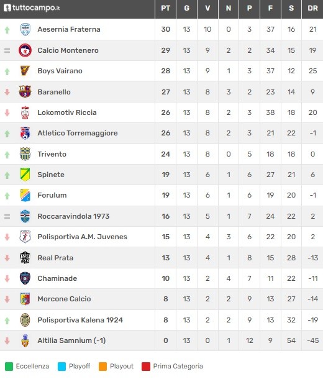Click the V wins column header
323x379 pixels.
pos(207,8)
